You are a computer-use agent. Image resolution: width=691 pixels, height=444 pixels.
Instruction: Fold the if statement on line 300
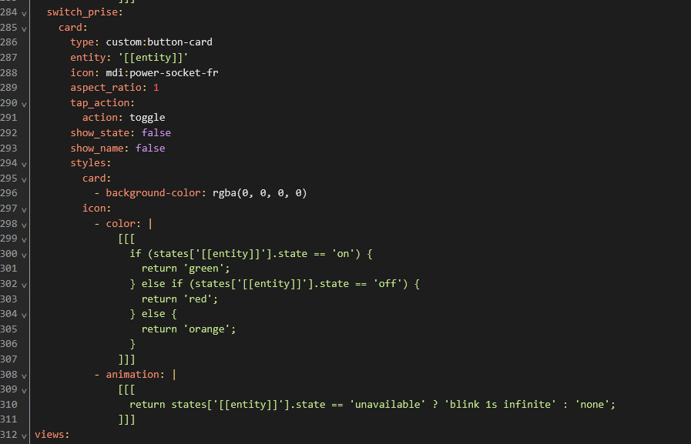click(x=25, y=254)
